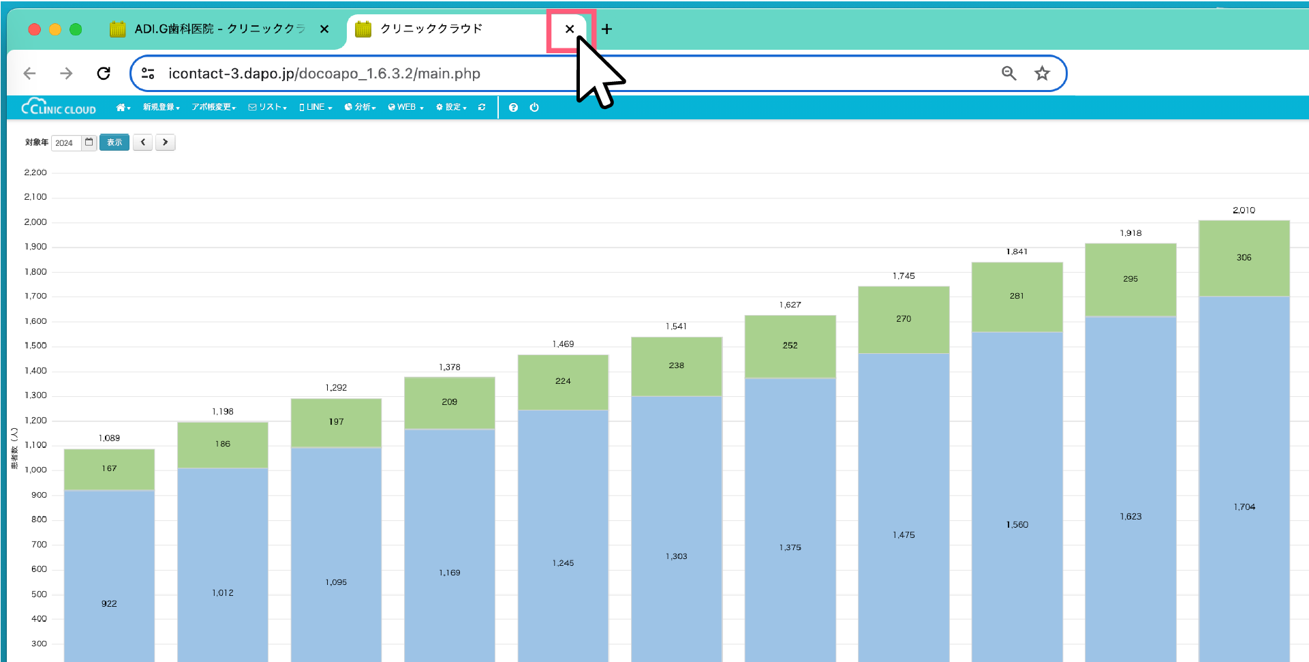Image resolution: width=1309 pixels, height=662 pixels.
Task: Open the 設定 settings dropdown
Action: (451, 108)
